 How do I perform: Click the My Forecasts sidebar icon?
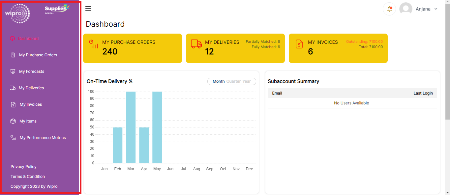[13, 71]
